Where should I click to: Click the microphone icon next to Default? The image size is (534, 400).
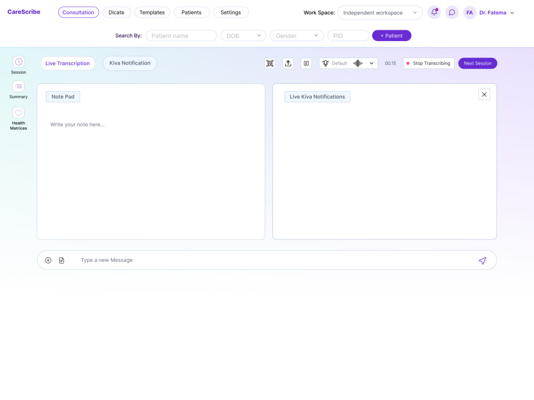click(x=326, y=63)
